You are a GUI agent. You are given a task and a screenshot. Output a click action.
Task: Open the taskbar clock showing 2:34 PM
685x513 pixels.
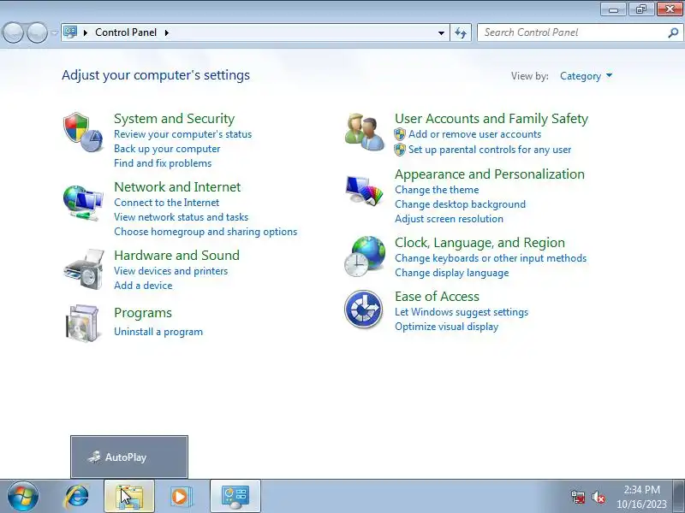click(641, 497)
